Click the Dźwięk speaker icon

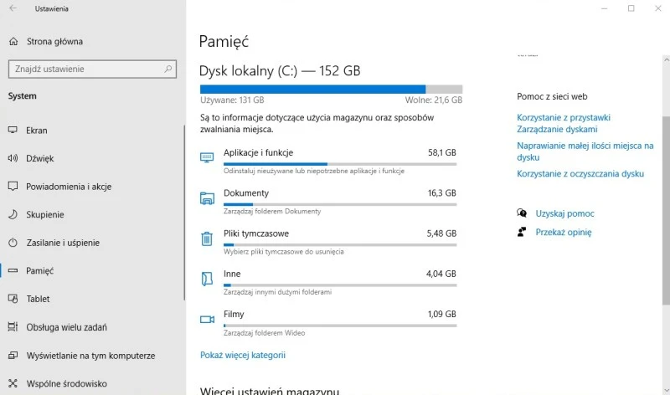(x=13, y=158)
